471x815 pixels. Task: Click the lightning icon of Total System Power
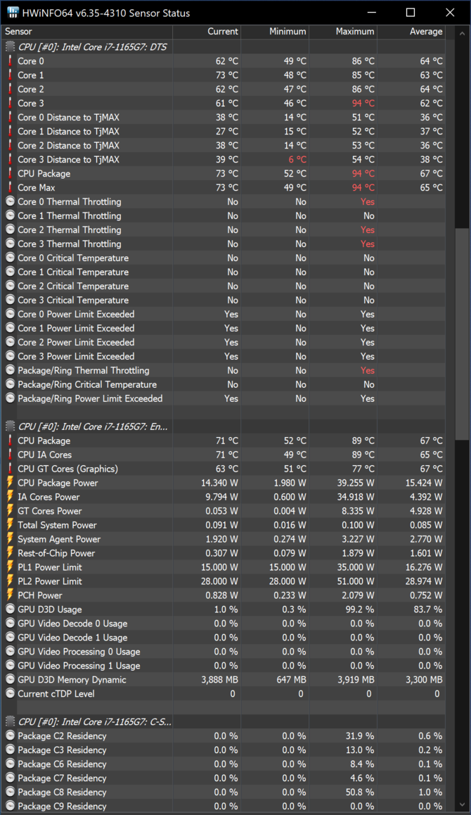(x=10, y=524)
